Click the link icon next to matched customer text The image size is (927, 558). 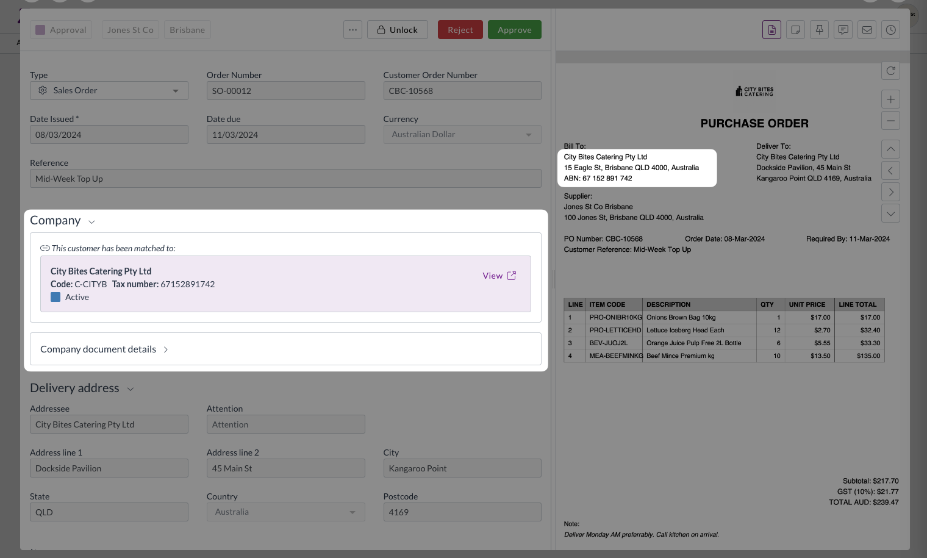pos(45,248)
